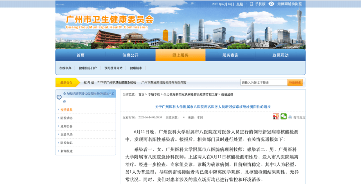Click the 最新公告 yellow arrow badge
The width and height of the screenshot is (361, 184).
click(x=68, y=83)
